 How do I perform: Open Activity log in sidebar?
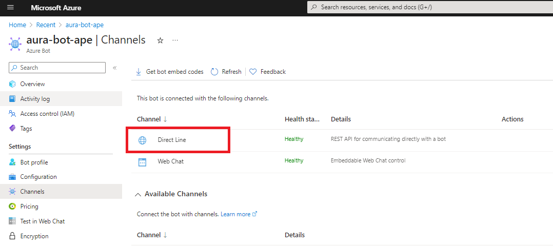(x=35, y=98)
